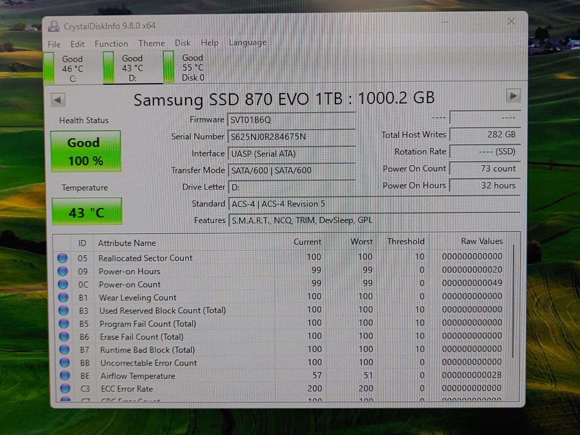Viewport: 580px width, 435px height.
Task: Click status circle for Power-on Count row
Action: click(x=63, y=284)
